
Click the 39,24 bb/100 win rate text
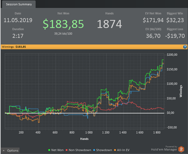click(x=63, y=34)
